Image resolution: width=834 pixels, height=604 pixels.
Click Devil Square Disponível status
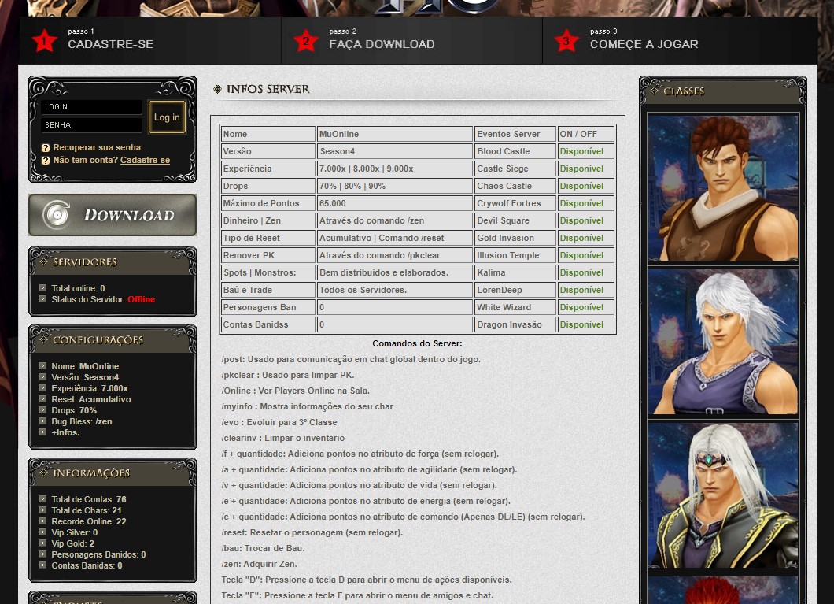[586, 220]
